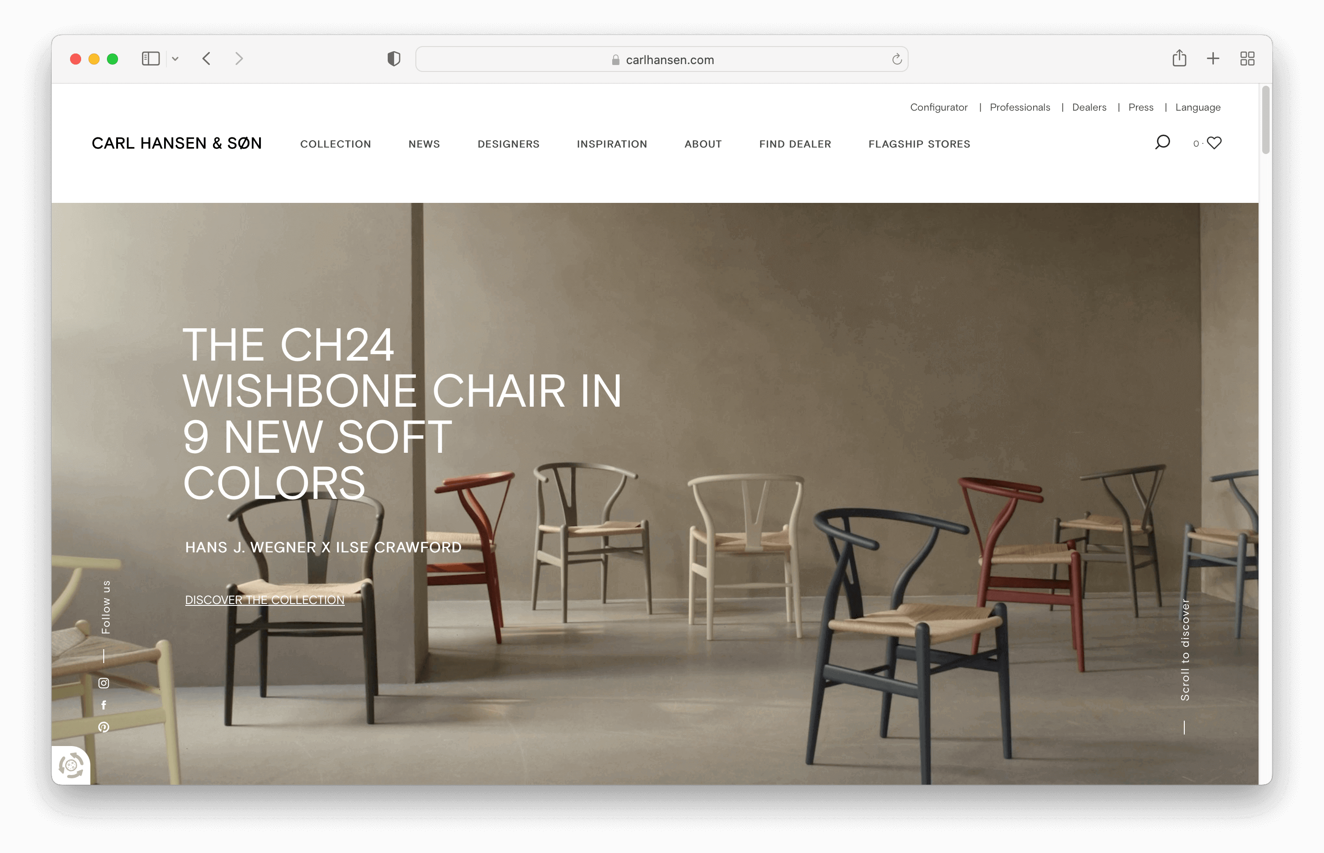This screenshot has width=1324, height=853.
Task: Open the Facebook page icon
Action: [x=104, y=705]
